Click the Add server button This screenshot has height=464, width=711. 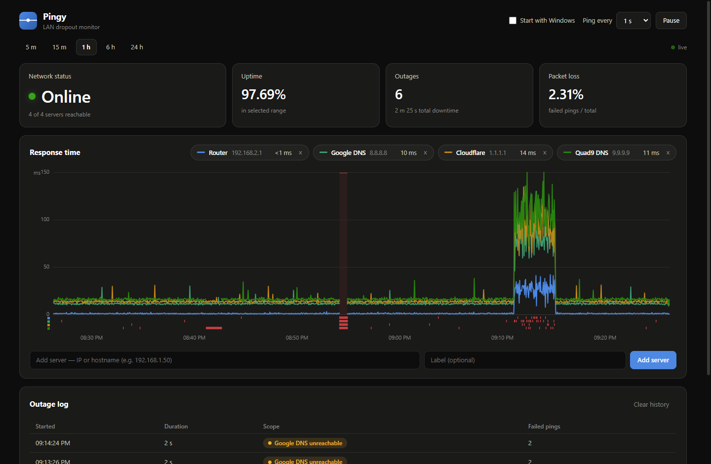(x=653, y=360)
